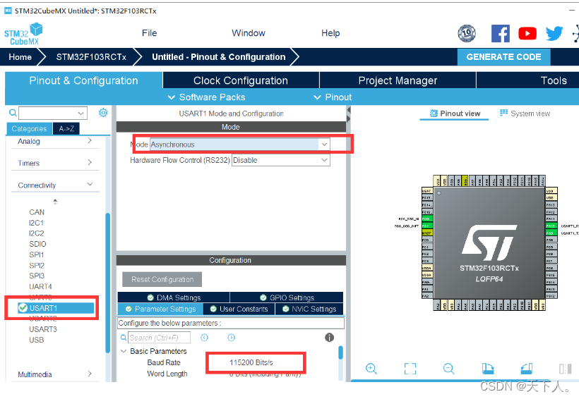Zoom out of the pinout view
This screenshot has height=399, width=579.
448,369
